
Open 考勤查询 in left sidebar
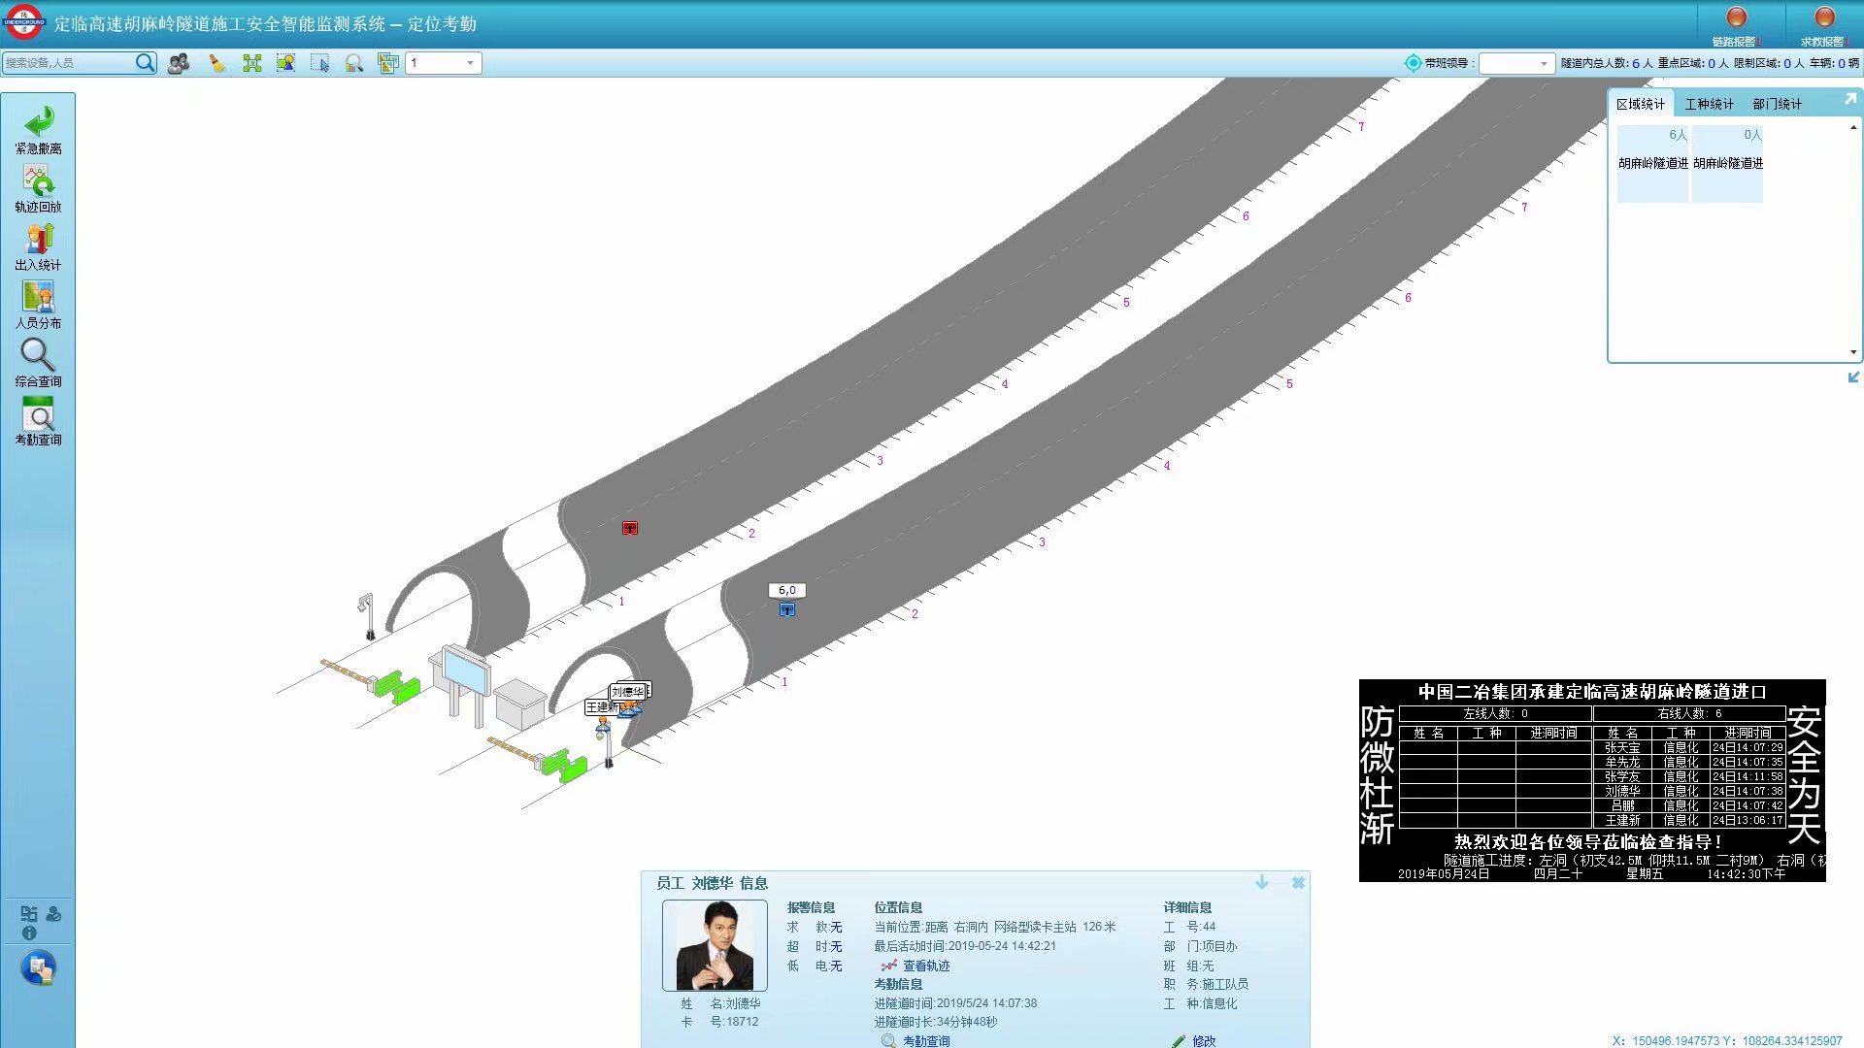coord(39,415)
